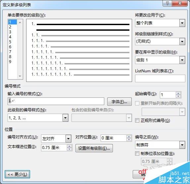
Task: Select level 6 in the level list
Action: click(13, 47)
